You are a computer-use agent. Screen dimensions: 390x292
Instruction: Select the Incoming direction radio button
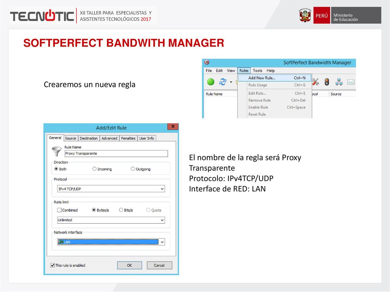tap(102, 169)
